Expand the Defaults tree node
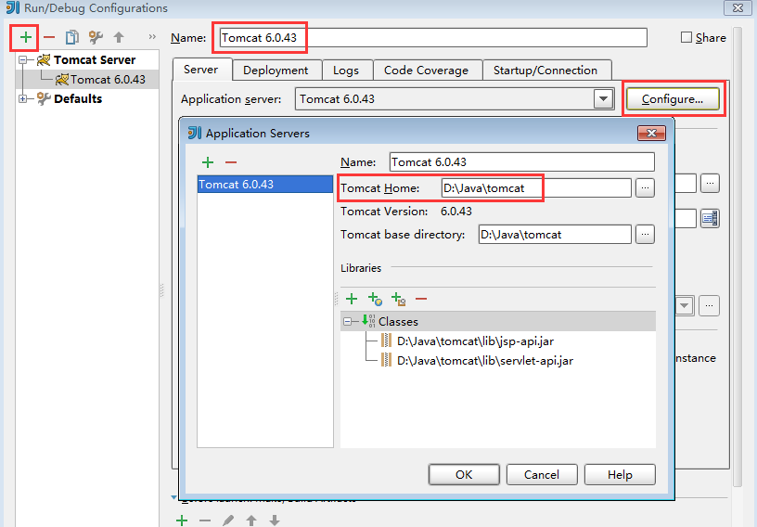Screen dimensions: 757x527 [24, 99]
